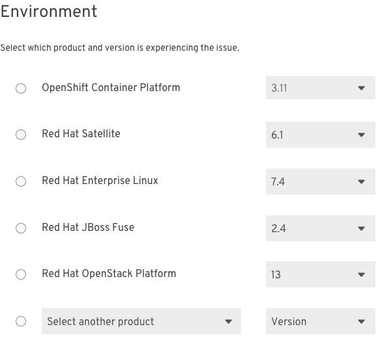Expand the Select another product dropdown

click(x=141, y=321)
